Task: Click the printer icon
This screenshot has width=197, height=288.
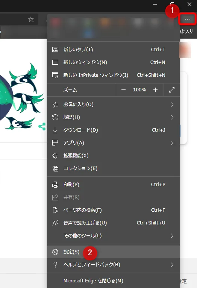Action: (x=55, y=185)
